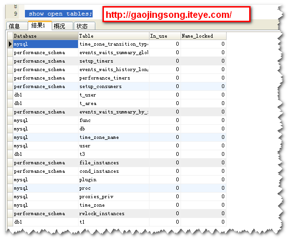
Task: Click the In_use column header
Action: (x=165, y=36)
